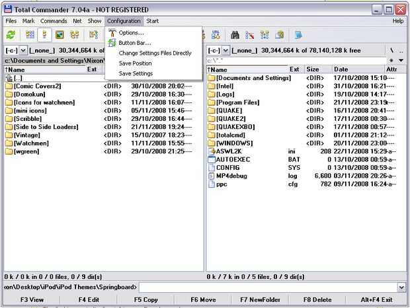Select the full file details view icon
Screen dimensions: 410x308
tap(44, 35)
